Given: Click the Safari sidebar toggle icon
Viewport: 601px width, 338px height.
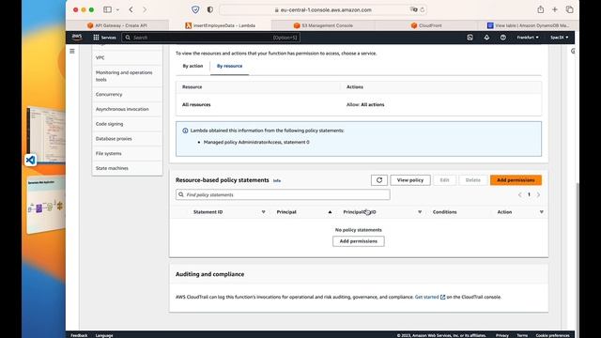Looking at the screenshot, I should pyautogui.click(x=108, y=9).
